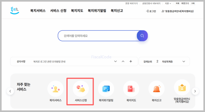Show previous notice with up chevron
Screen dimensions: 205x112
pos(123,61)
